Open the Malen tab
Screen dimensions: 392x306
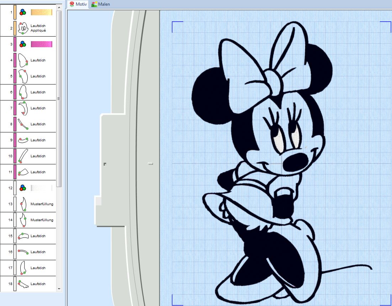coord(101,4)
